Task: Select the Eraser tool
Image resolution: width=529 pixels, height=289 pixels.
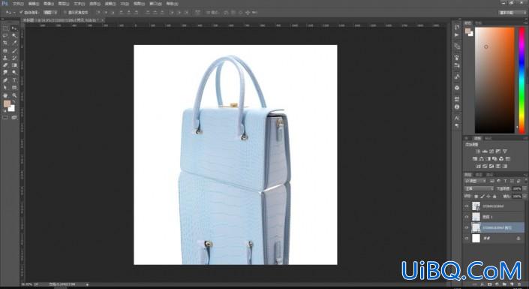Action: (x=5, y=65)
